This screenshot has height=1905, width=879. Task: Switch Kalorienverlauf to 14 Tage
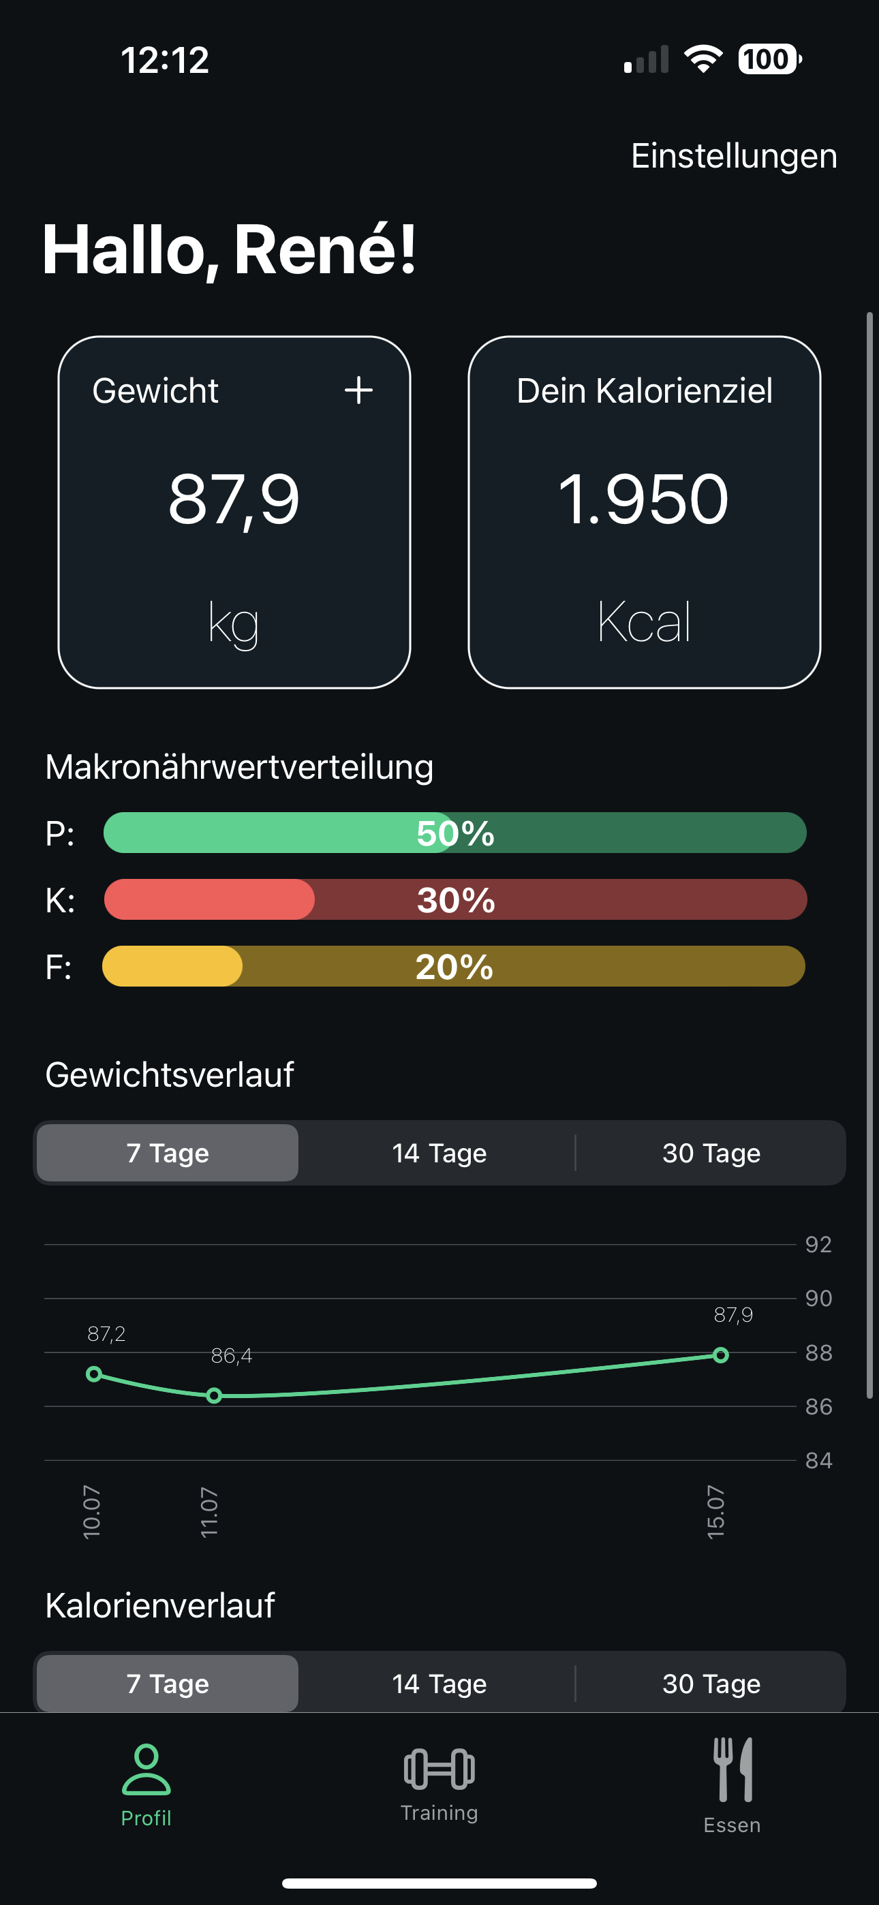tap(439, 1683)
